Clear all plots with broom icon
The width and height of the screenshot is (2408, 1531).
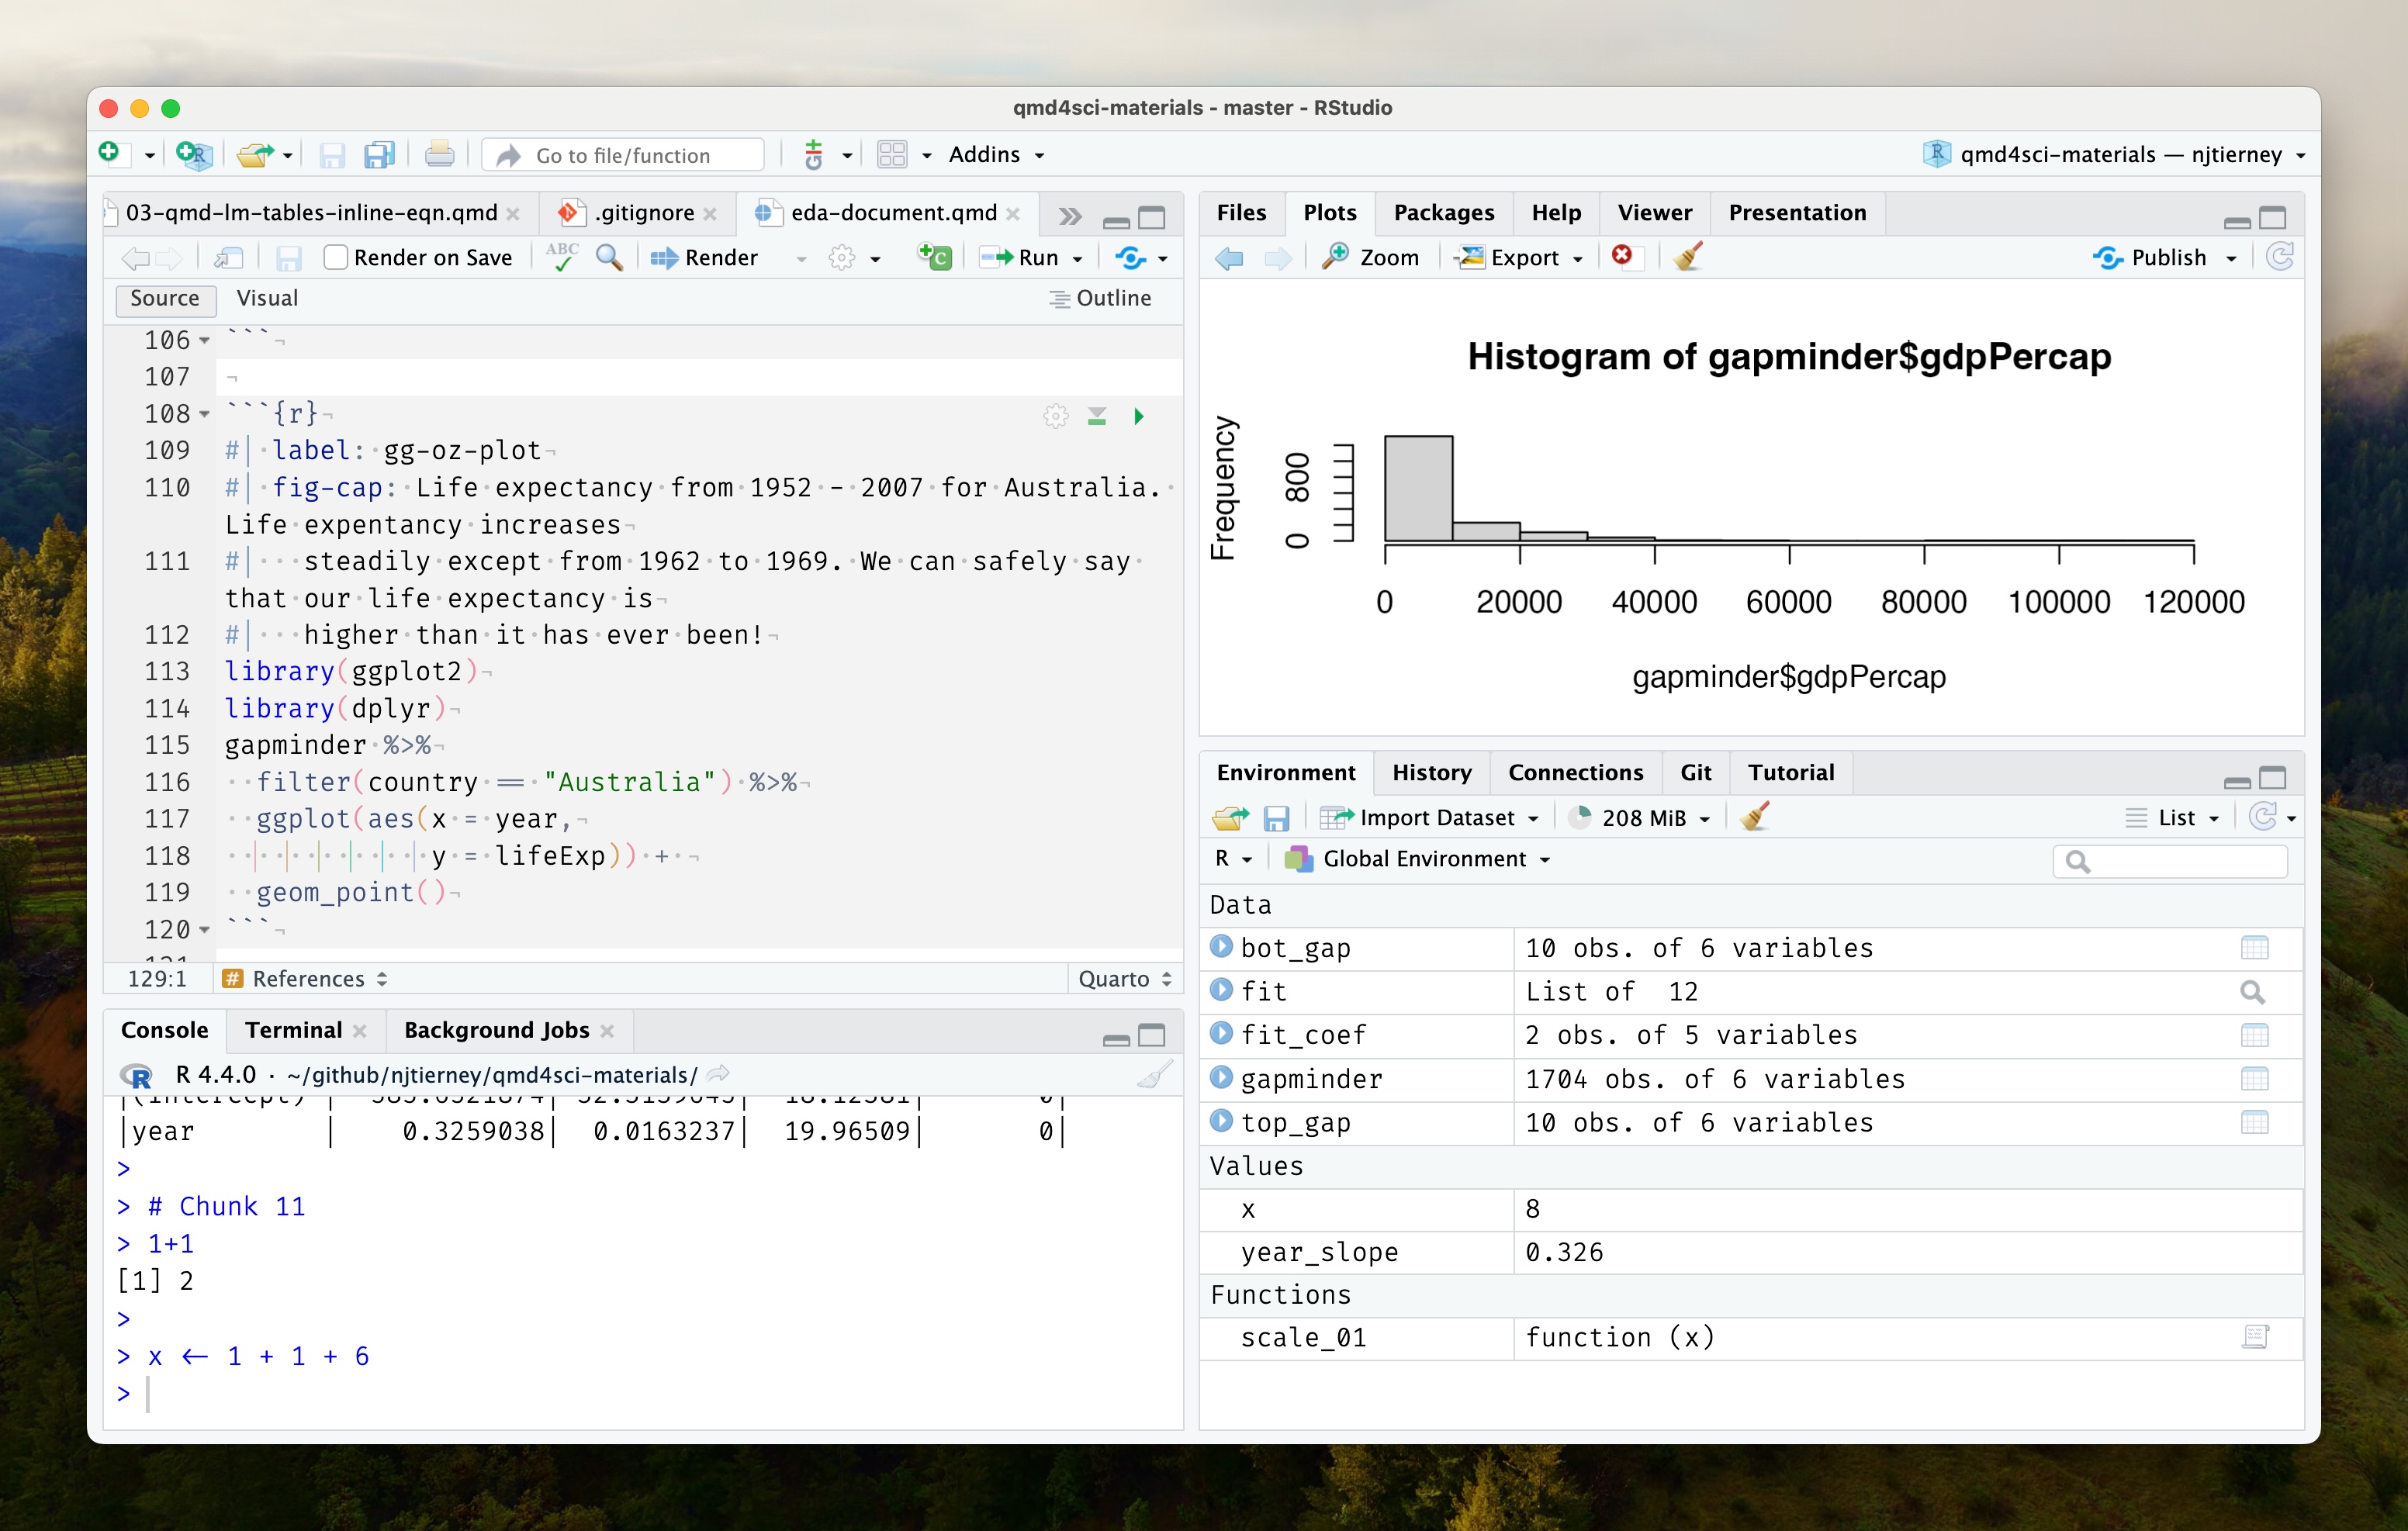pos(1688,257)
